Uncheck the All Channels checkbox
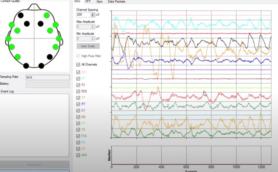 pyautogui.click(x=78, y=64)
